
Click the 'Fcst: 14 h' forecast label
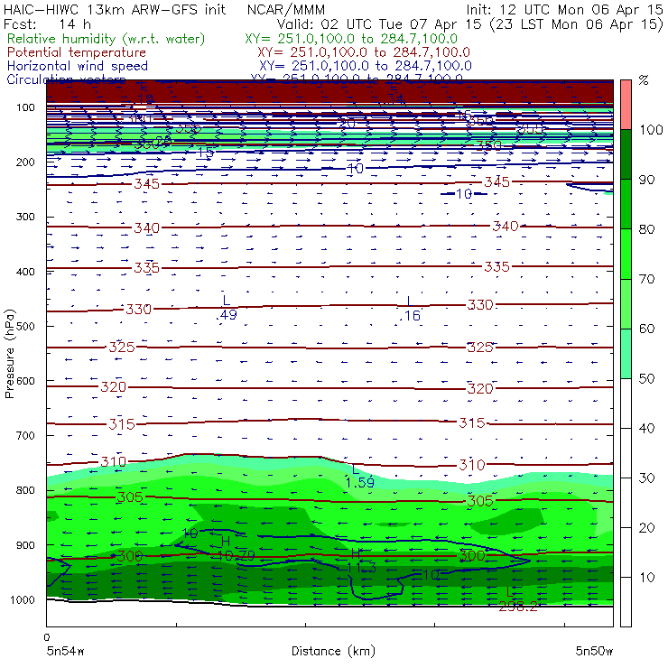pyautogui.click(x=47, y=24)
